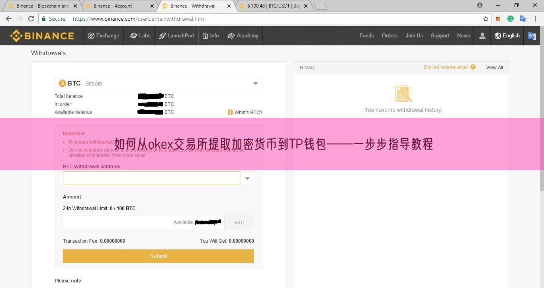
Task: Open the MetaMask fox extension
Action: tap(498, 19)
